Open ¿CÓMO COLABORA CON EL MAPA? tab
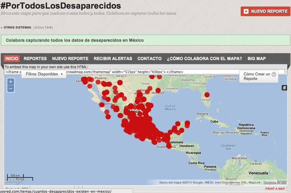291x193 pixels. pyautogui.click(x=204, y=58)
